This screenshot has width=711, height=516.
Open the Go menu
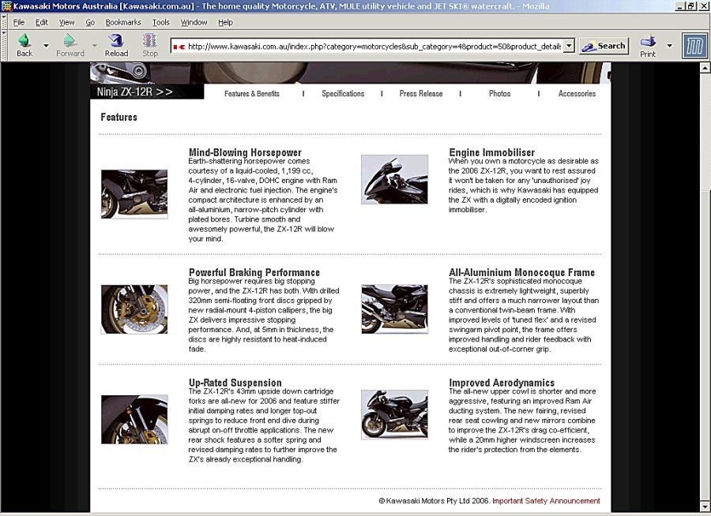[x=90, y=22]
